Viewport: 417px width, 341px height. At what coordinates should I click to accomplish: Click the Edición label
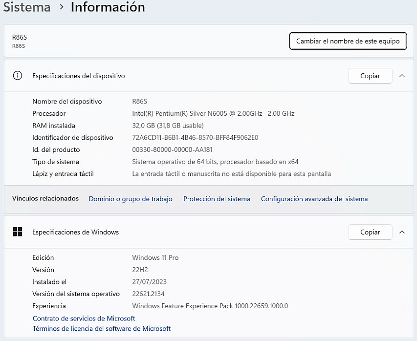click(x=43, y=257)
